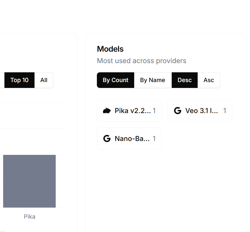Click the Pika rabbit logo icon
The image size is (250, 232).
click(107, 111)
